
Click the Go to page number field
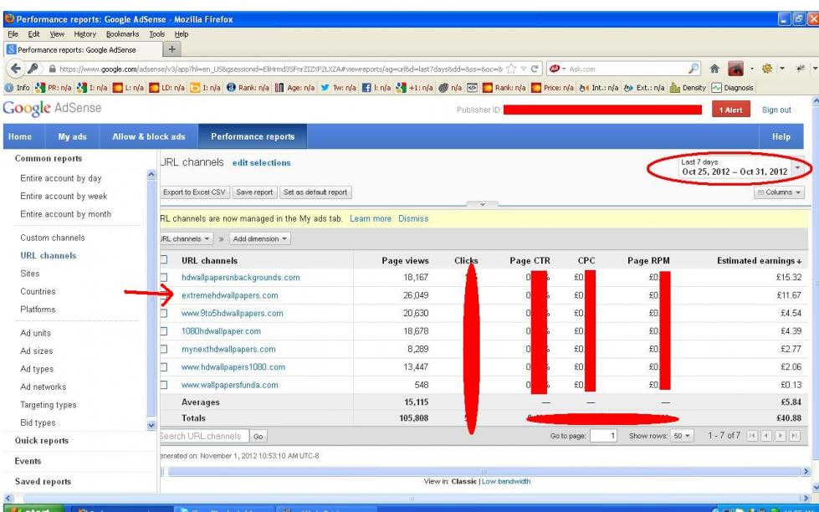[604, 436]
